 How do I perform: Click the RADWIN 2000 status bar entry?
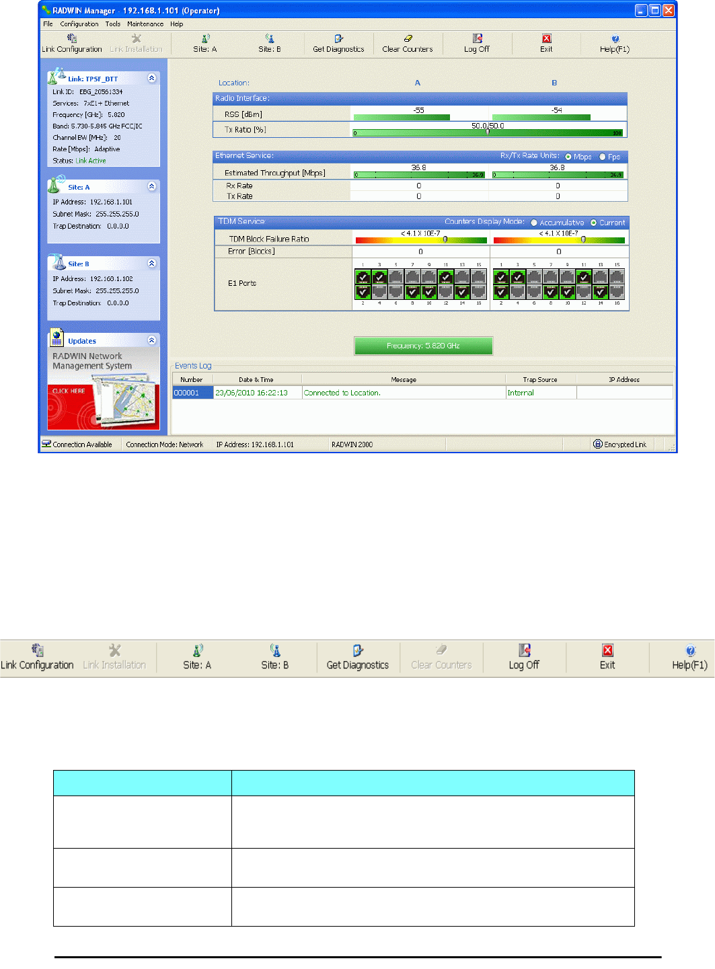pyautogui.click(x=352, y=444)
